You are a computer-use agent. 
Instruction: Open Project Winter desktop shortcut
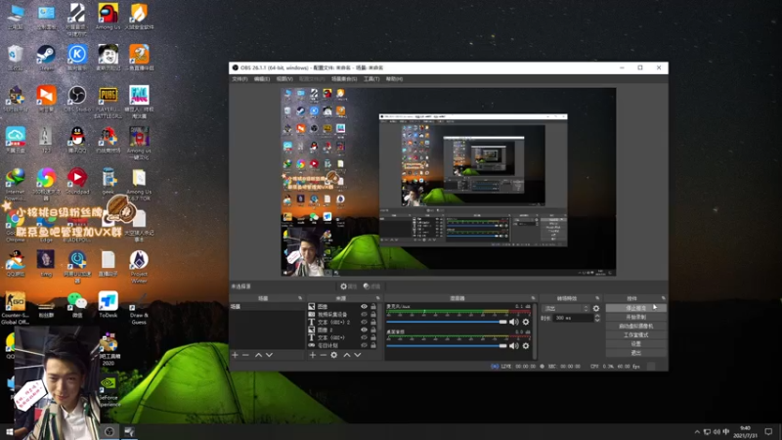click(x=139, y=267)
